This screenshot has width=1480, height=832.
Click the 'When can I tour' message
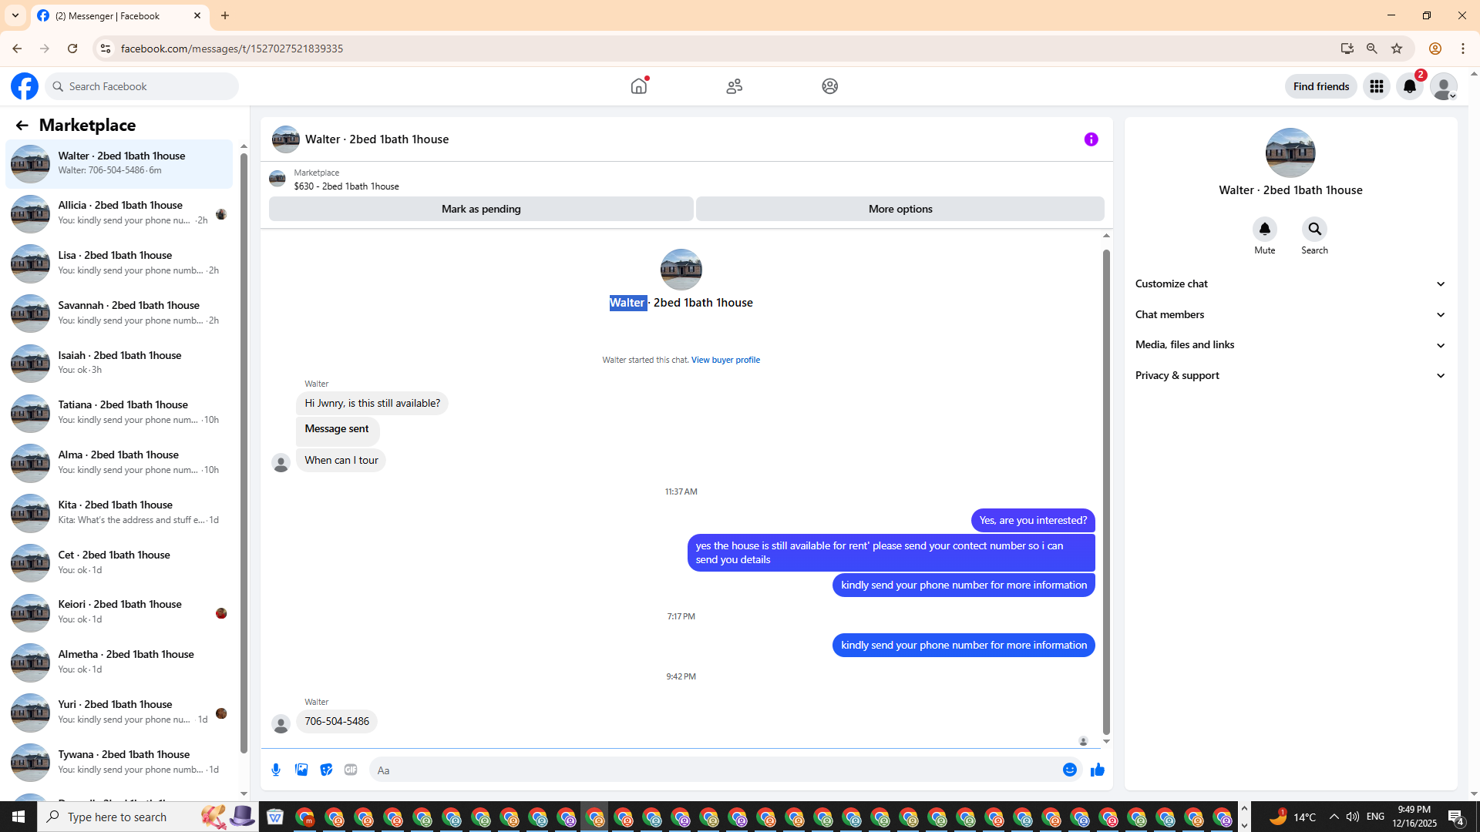[341, 461]
